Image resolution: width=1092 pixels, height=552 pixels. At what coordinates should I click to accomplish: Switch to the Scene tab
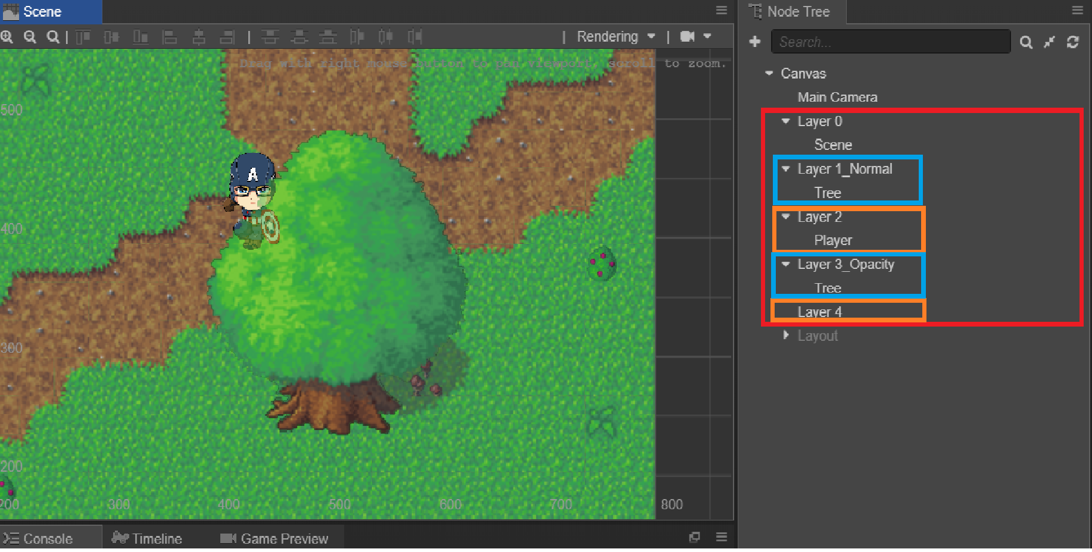tap(51, 12)
